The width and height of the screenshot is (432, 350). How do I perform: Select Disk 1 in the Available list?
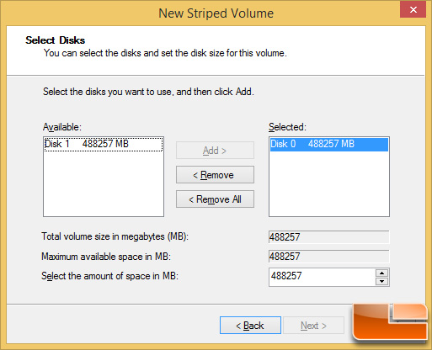(x=104, y=144)
